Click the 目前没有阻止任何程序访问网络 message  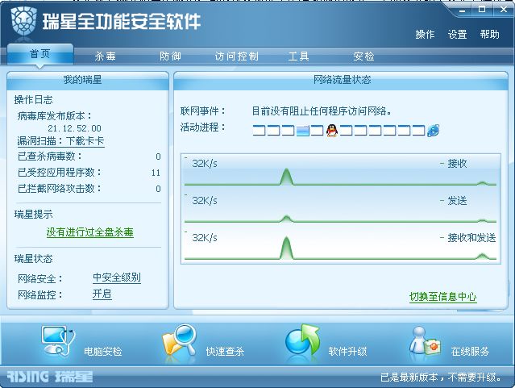(322, 111)
